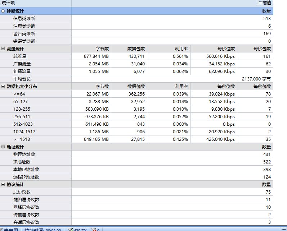Select the 512-1023 packet size row
The height and width of the screenshot is (231, 287).
pos(136,124)
